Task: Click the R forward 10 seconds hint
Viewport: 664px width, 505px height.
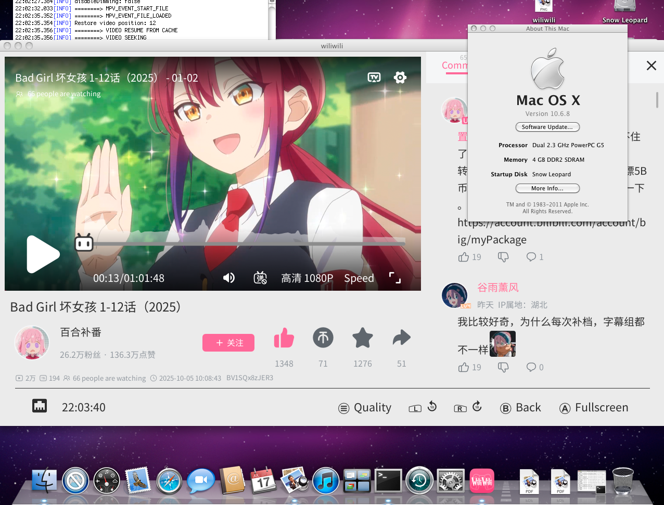Action: [x=468, y=407]
